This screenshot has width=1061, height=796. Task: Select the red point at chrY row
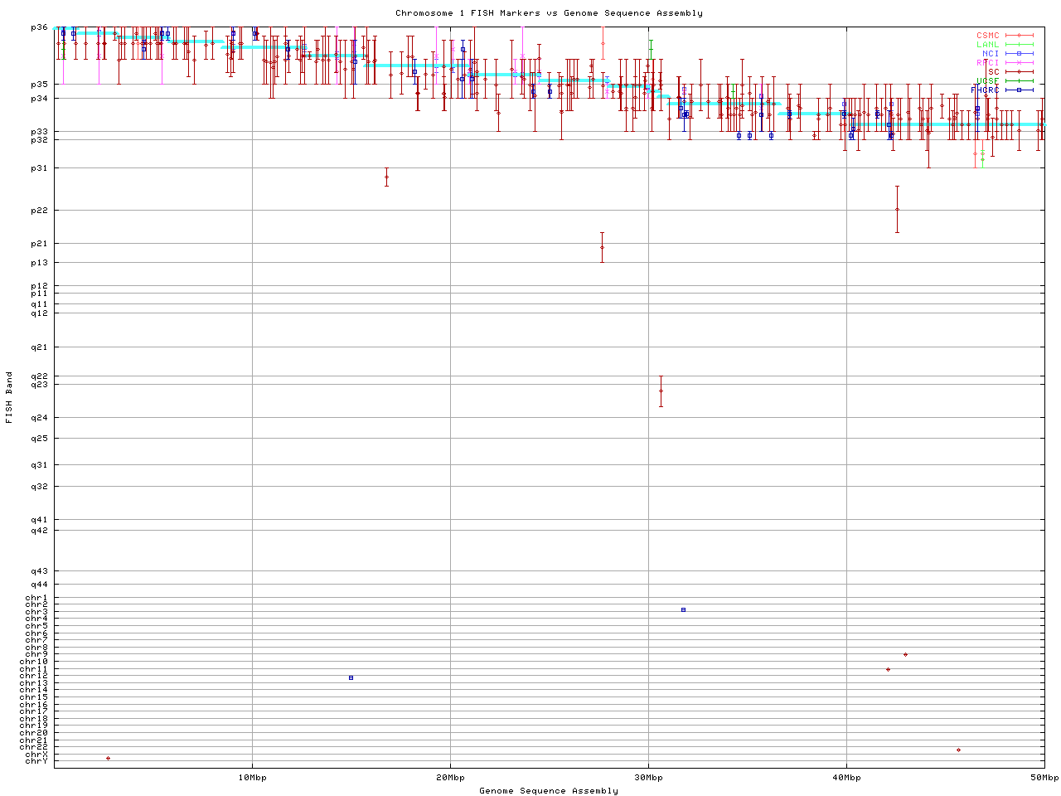click(x=108, y=758)
